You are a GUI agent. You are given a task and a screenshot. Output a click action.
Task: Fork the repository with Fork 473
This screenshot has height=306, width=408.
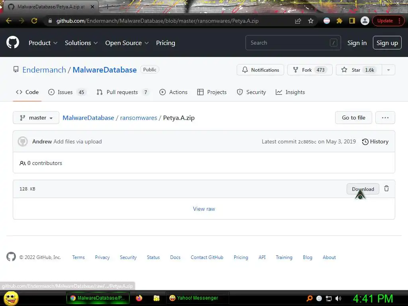coord(310,70)
